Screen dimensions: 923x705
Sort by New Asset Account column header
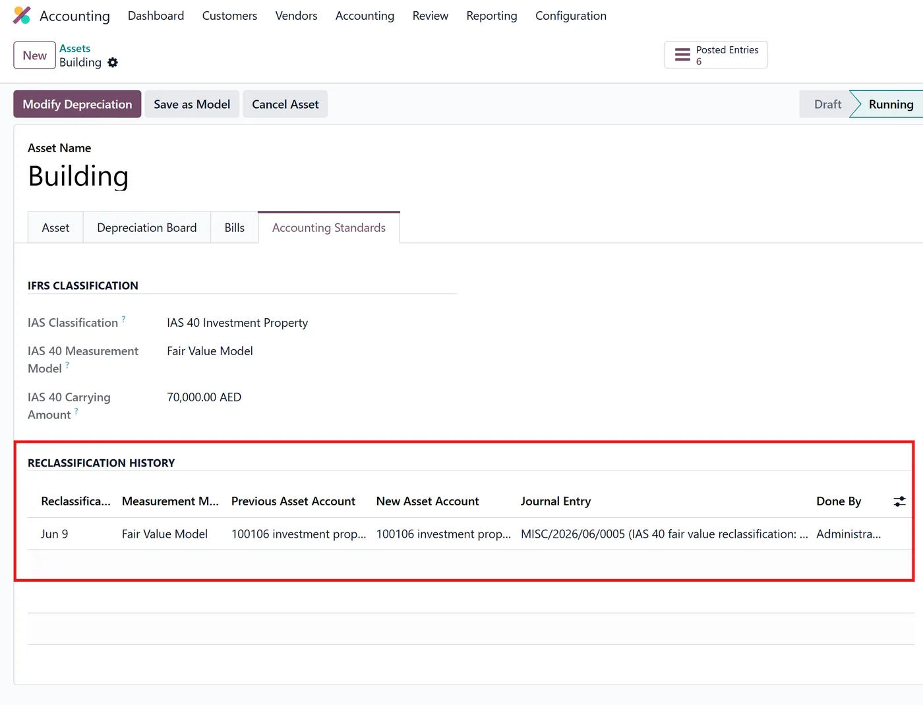[428, 501]
